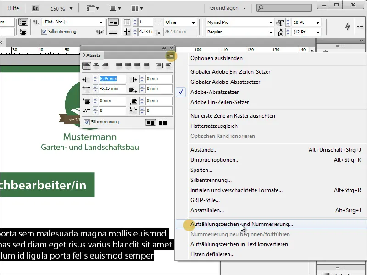Screen dimensions: 367x275
Task: Click the column count field showing 1
Action: tap(145, 22)
